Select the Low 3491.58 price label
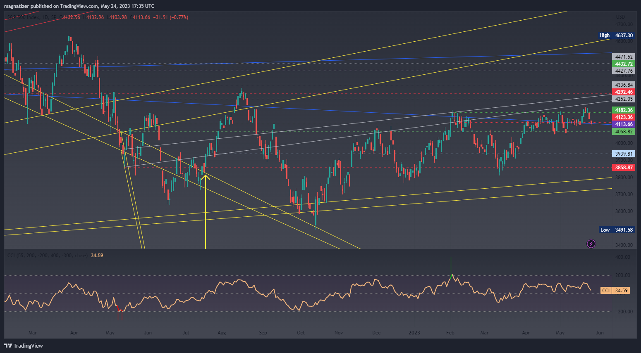The image size is (641, 353). [617, 230]
